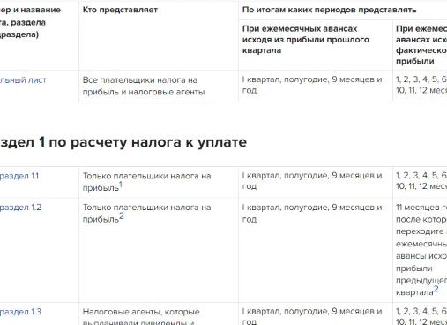Open the титульный лист link
This screenshot has height=325, width=447.
(23, 80)
